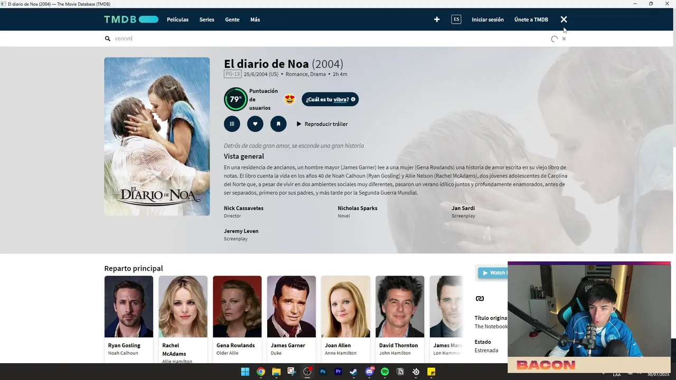Open Google Chrome from taskbar
Screen dimensions: 676x380
[260, 372]
